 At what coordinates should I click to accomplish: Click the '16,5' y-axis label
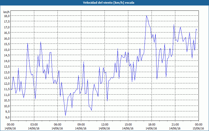(x=7, y=33)
